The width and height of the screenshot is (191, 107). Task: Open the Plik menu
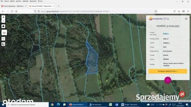(2, 1)
